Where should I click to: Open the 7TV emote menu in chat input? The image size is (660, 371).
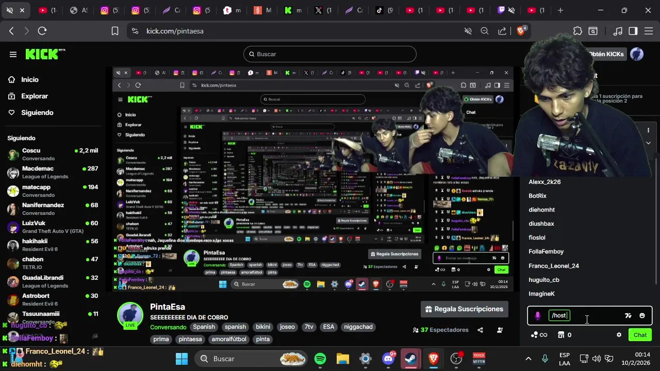tap(628, 315)
